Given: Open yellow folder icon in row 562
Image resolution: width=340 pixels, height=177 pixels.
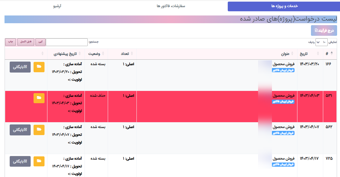Looking at the screenshot, I should [x=39, y=130].
